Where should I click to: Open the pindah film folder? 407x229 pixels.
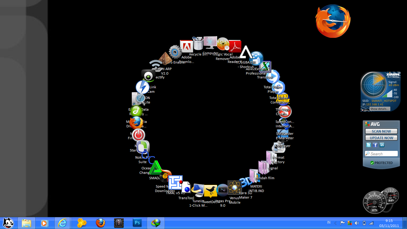(x=263, y=167)
